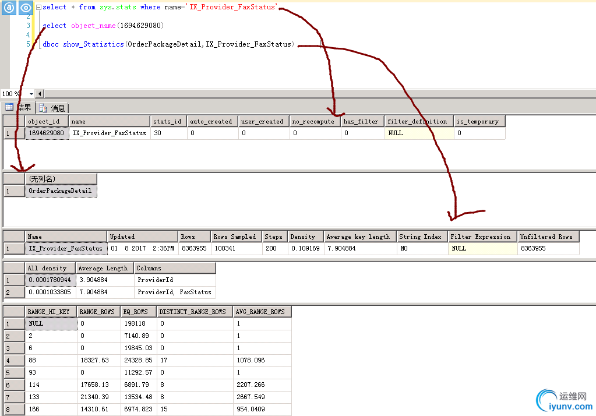Select the AVG_RANGE_ROWS cell 954.0409

[x=262, y=409]
